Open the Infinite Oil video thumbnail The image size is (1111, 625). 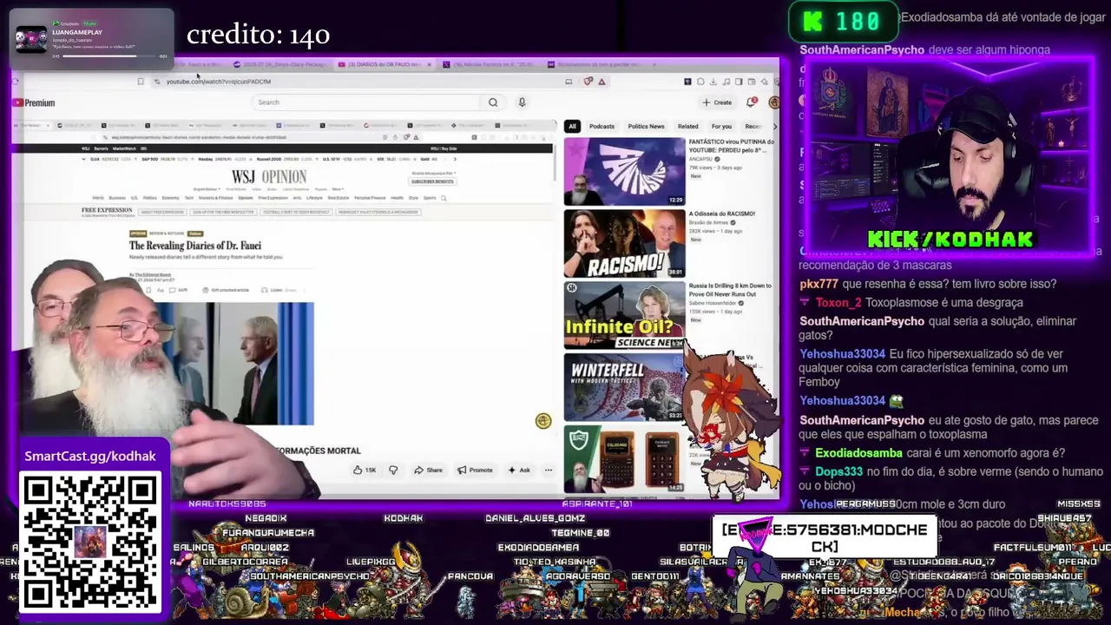coord(624,316)
